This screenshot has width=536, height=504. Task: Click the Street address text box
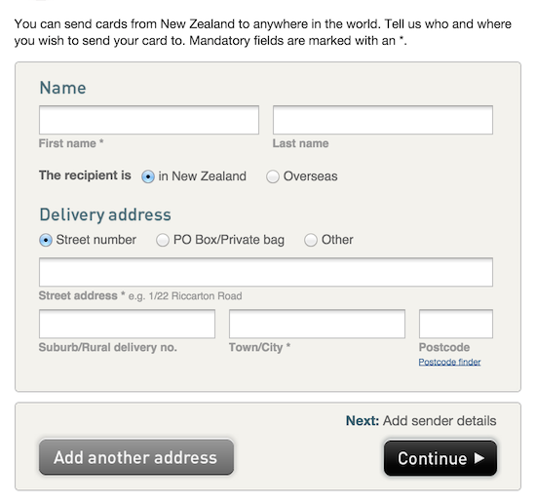(266, 272)
